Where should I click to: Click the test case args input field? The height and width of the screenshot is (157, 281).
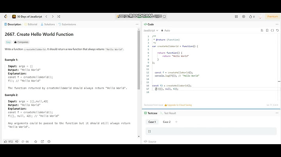point(211,131)
